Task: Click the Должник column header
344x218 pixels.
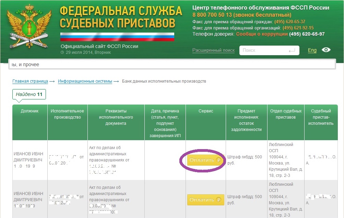Action: click(x=30, y=122)
